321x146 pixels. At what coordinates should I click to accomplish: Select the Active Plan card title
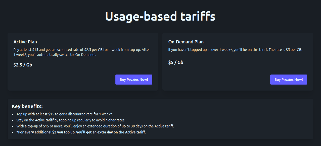point(25,42)
